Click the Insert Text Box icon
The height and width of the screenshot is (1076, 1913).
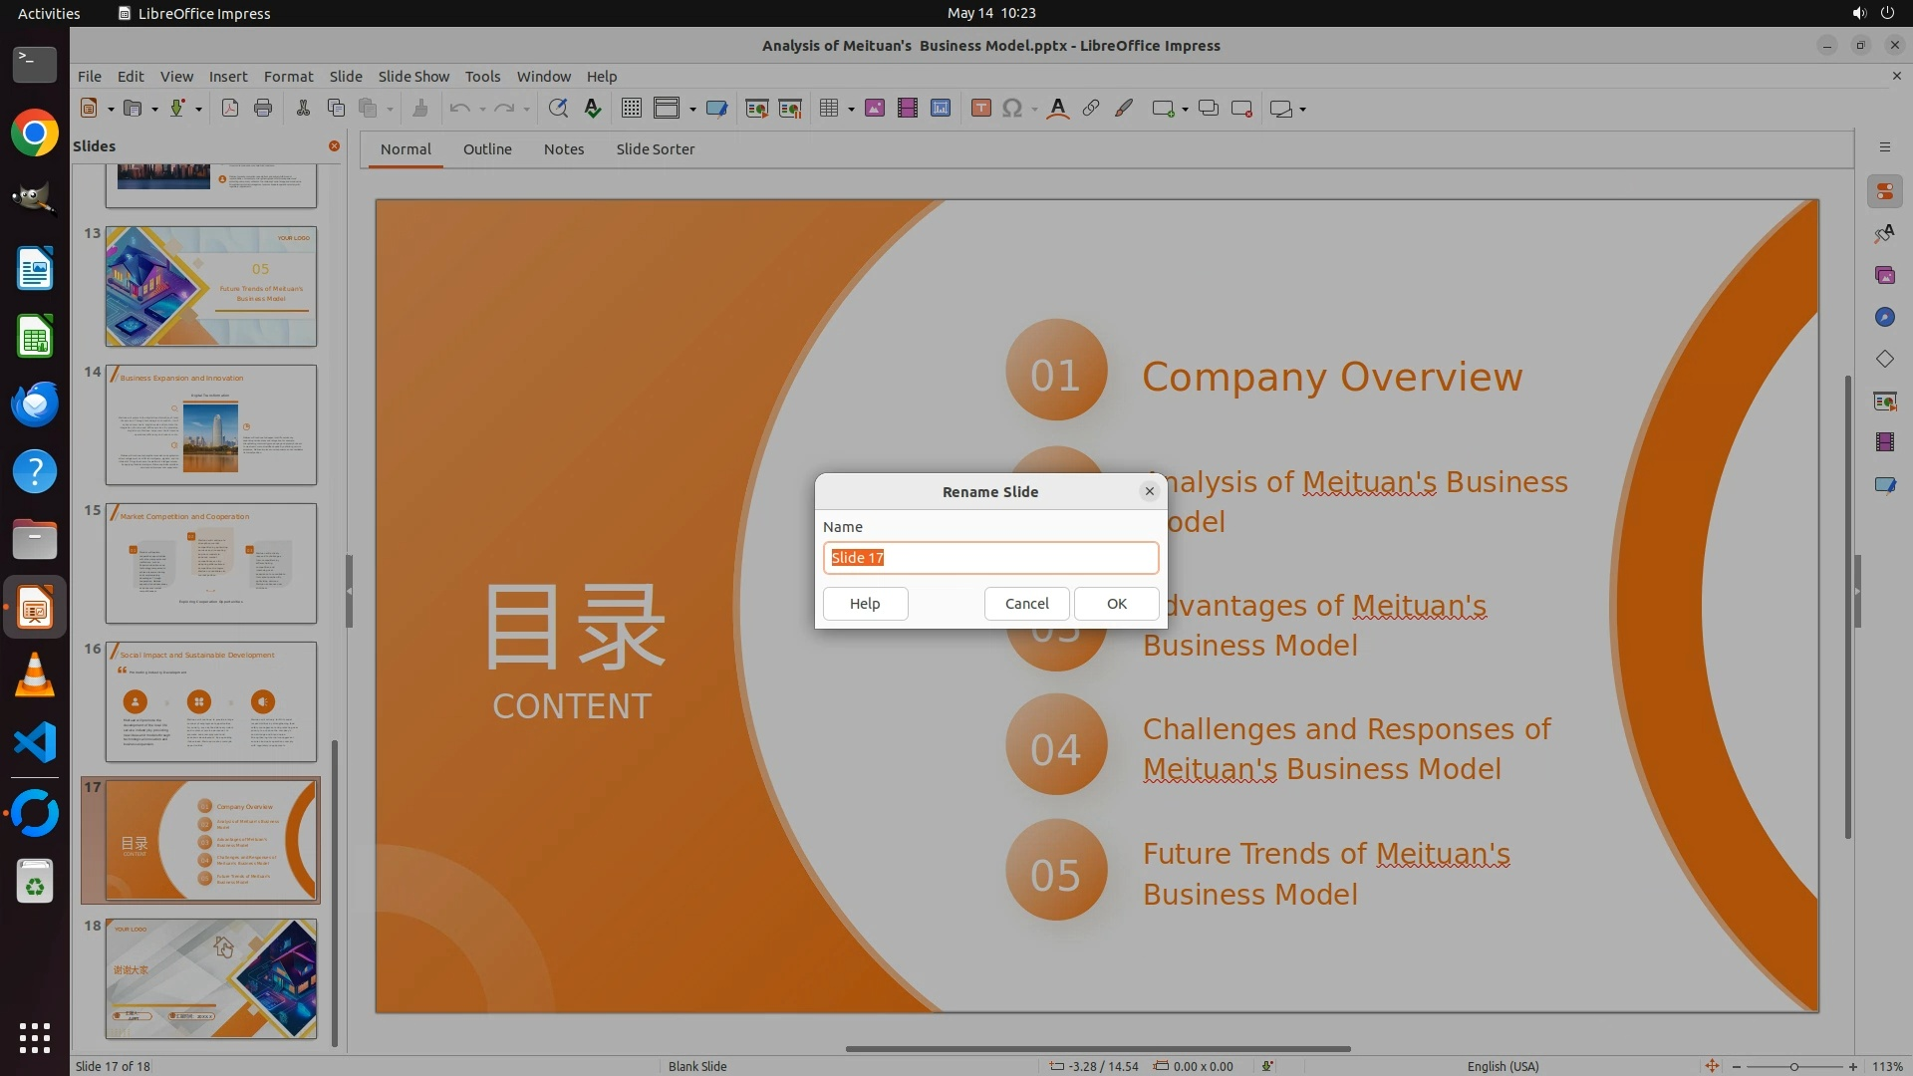980,109
